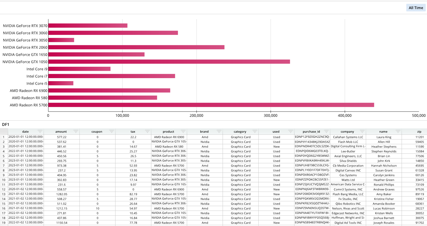Click zip cell 59405

point(419,142)
